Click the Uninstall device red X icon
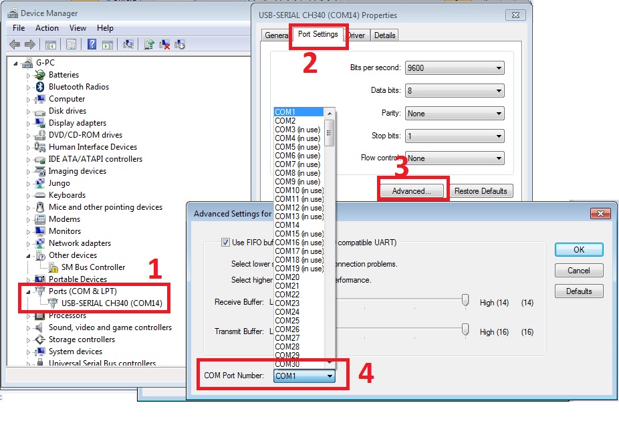 tap(164, 44)
